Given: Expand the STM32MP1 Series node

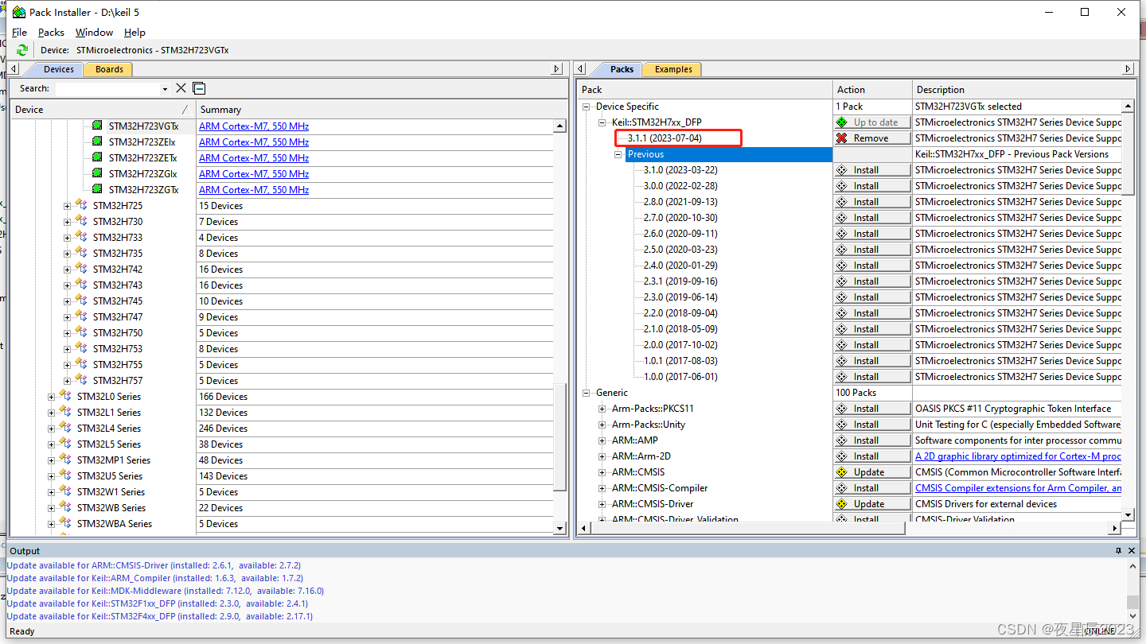Looking at the screenshot, I should 52,460.
